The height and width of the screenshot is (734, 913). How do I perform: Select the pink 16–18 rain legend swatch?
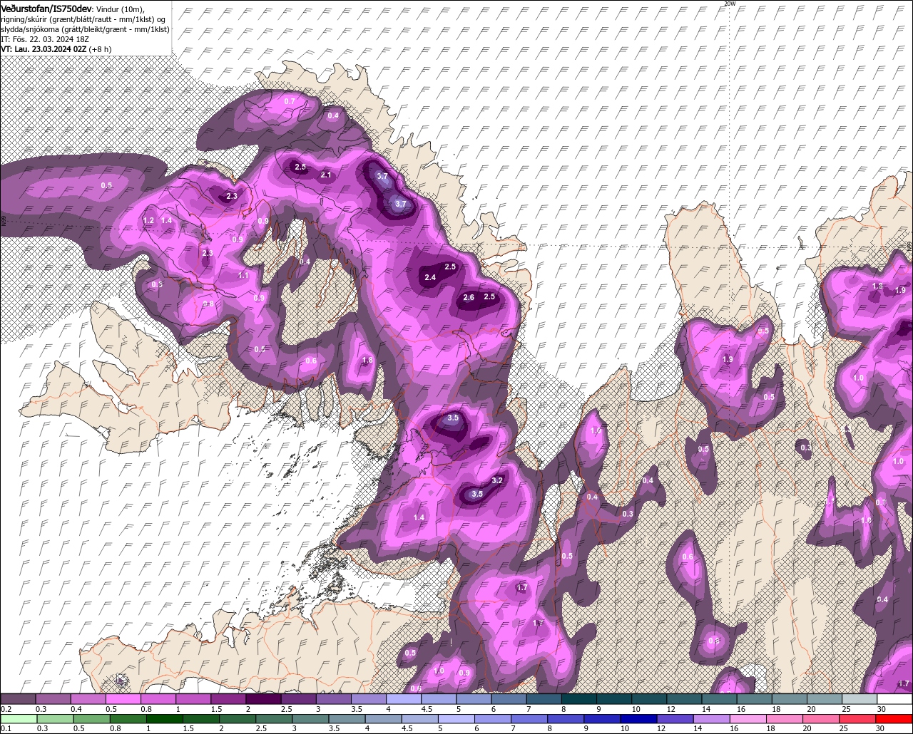748,719
